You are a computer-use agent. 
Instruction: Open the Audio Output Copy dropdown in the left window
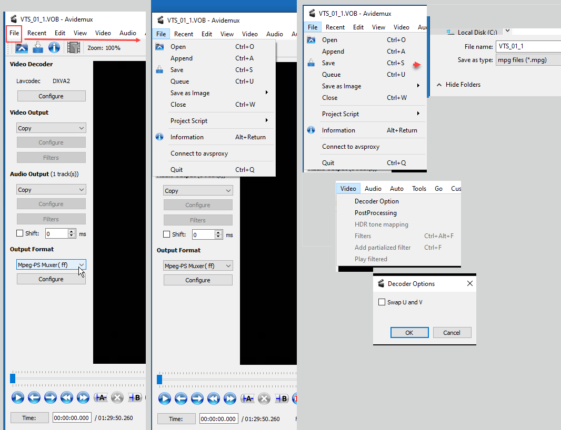[51, 189]
